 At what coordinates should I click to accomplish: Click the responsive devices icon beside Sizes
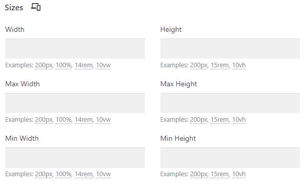coord(36,7)
